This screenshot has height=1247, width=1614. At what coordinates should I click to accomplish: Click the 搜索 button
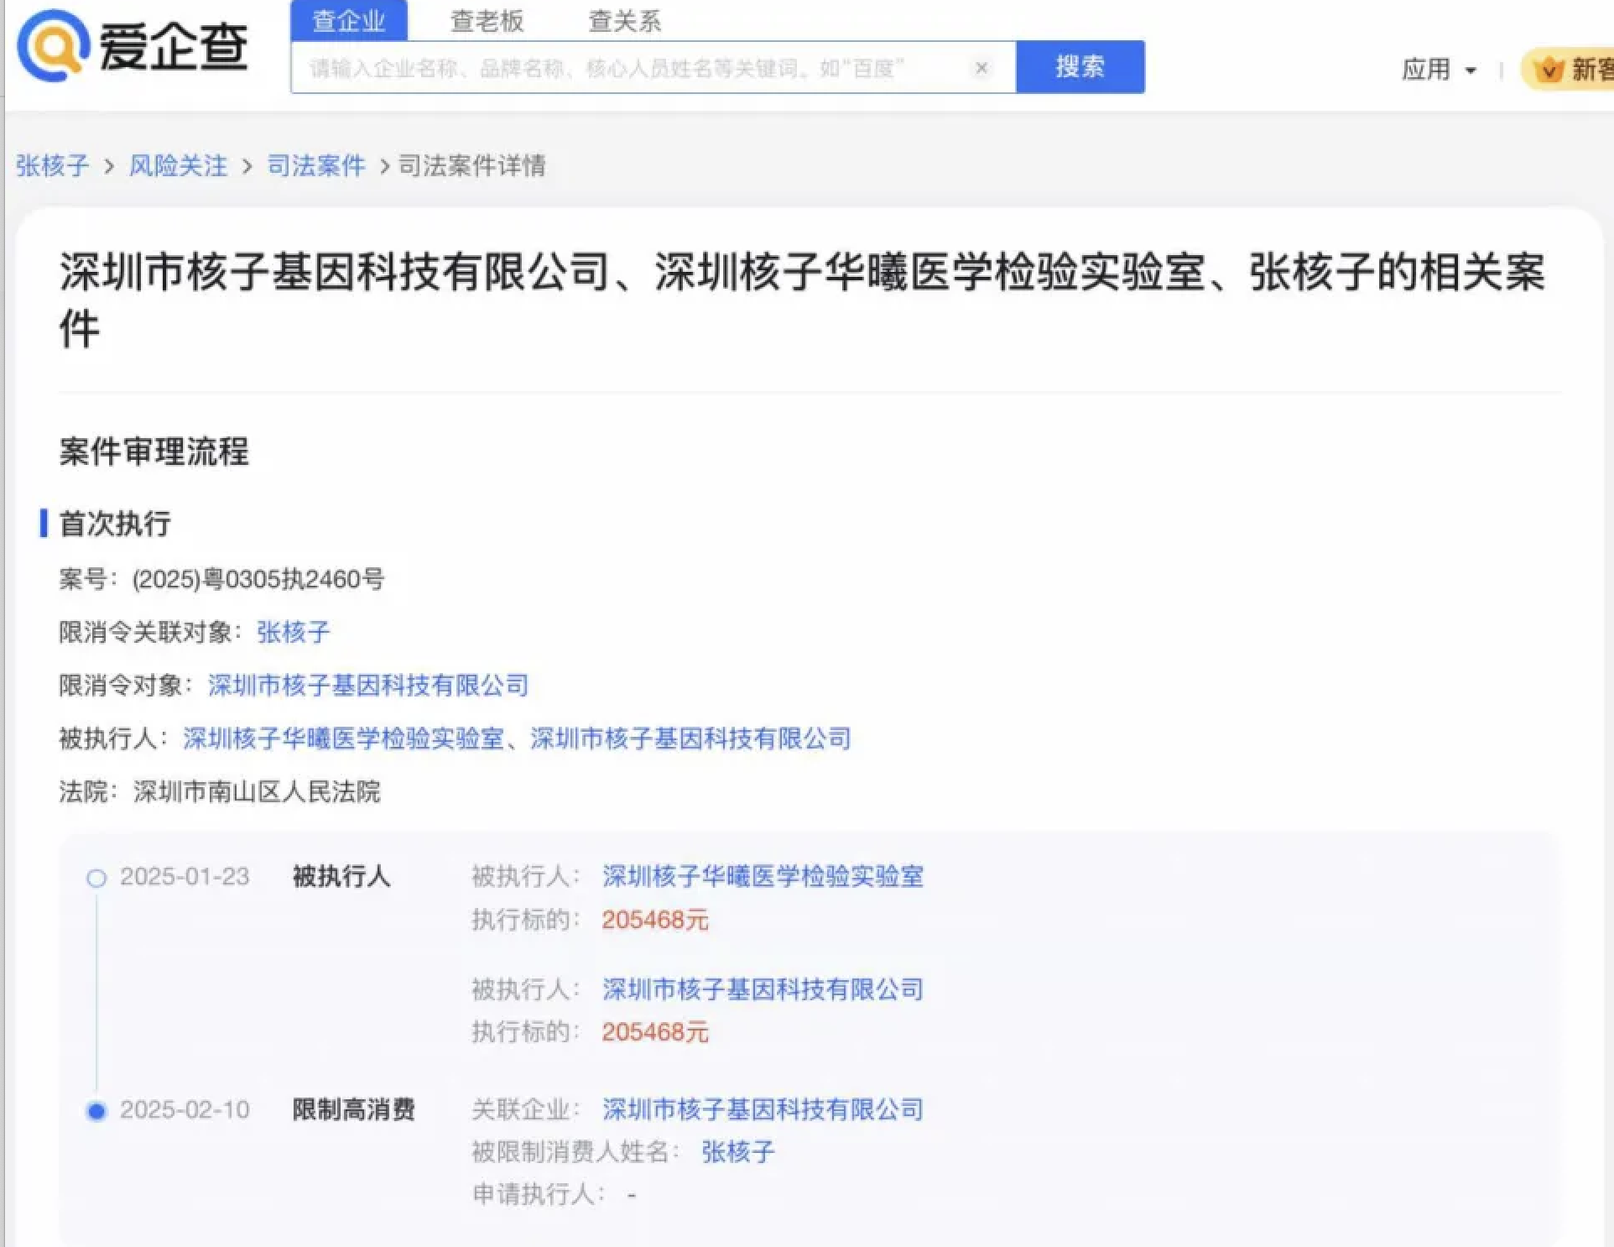tap(1080, 67)
